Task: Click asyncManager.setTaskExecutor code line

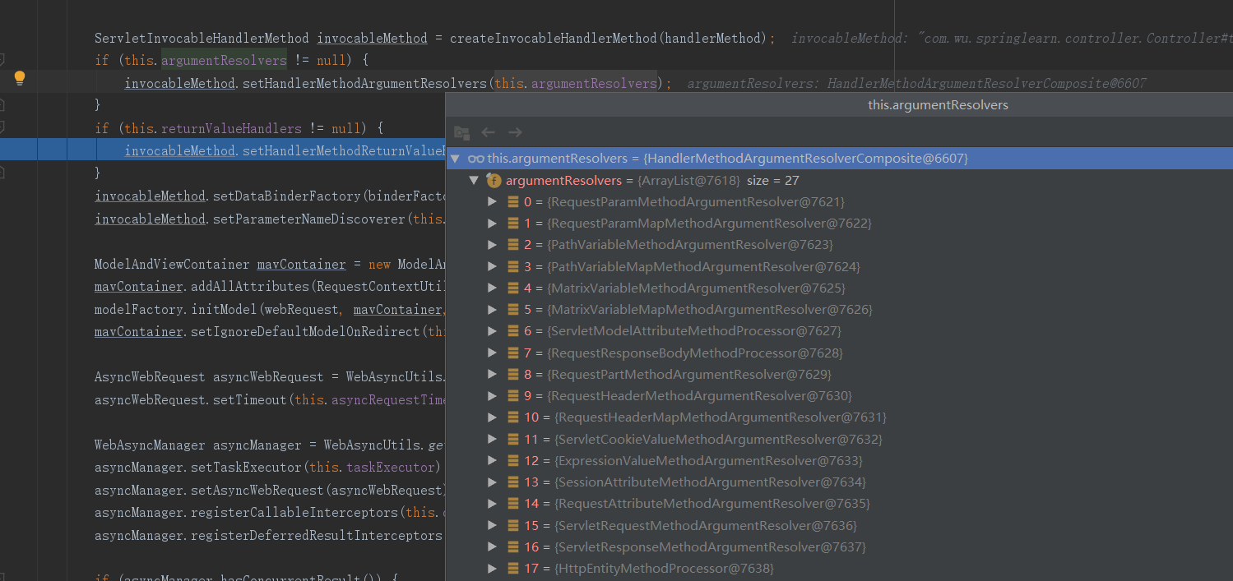Action: tap(270, 468)
